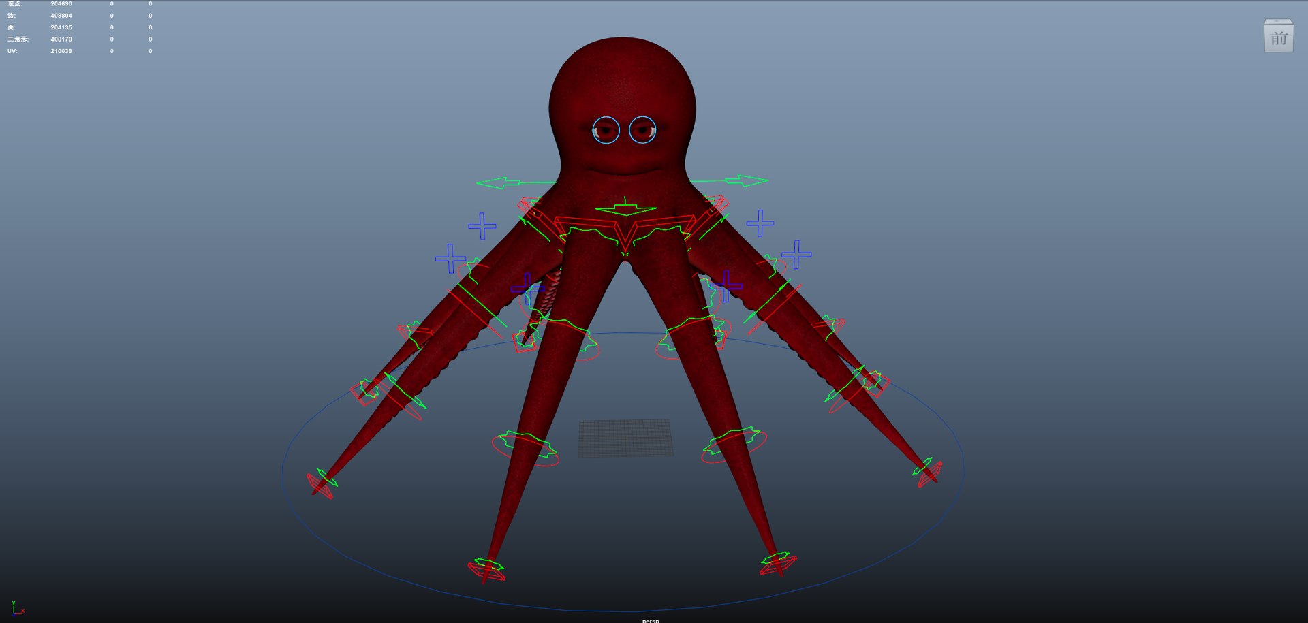Image resolution: width=1308 pixels, height=623 pixels.
Task: Select the left blue eye control circle
Action: click(x=606, y=130)
